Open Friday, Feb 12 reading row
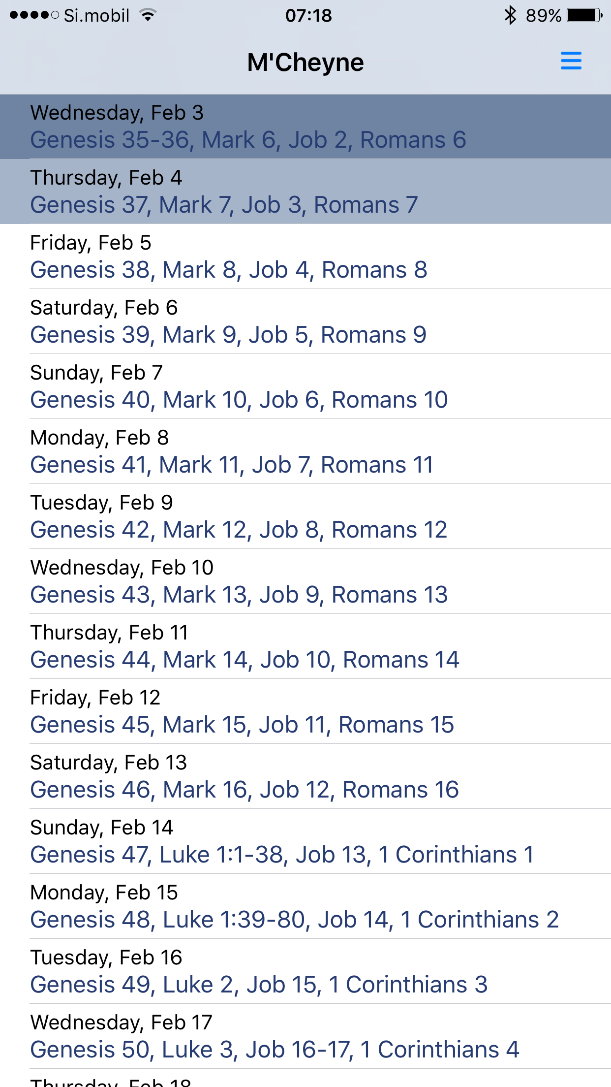Screen dimensions: 611x1087 [305, 711]
